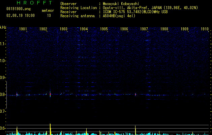Click the meteor count label
The image size is (212, 135).
[x=48, y=10]
